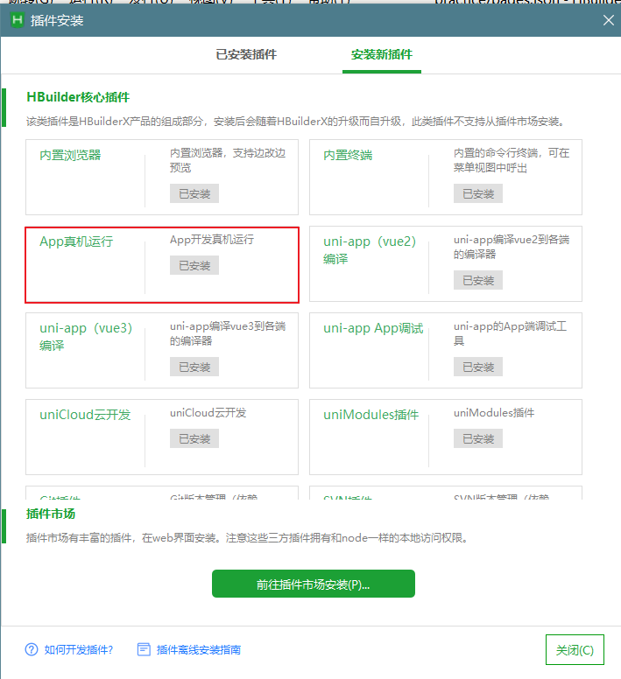Open the uniCloud云开发 plugin title
Viewport: 621px width, 679px height.
pos(85,415)
